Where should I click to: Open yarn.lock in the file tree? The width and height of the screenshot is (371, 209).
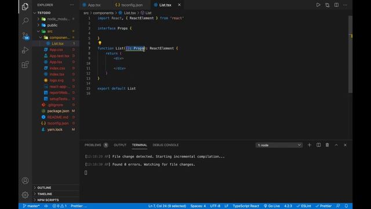pyautogui.click(x=56, y=129)
